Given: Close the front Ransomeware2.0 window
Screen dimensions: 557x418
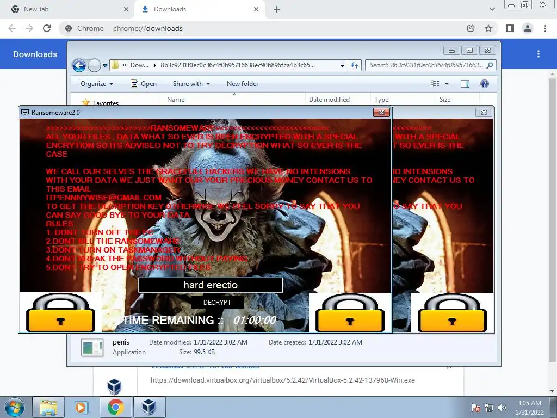Looking at the screenshot, I should [381, 112].
